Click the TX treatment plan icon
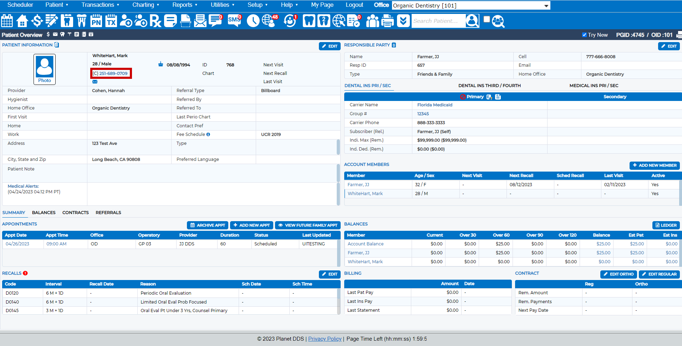 (111, 21)
